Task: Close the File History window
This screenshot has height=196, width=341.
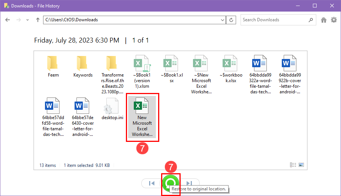Action: (x=332, y=6)
